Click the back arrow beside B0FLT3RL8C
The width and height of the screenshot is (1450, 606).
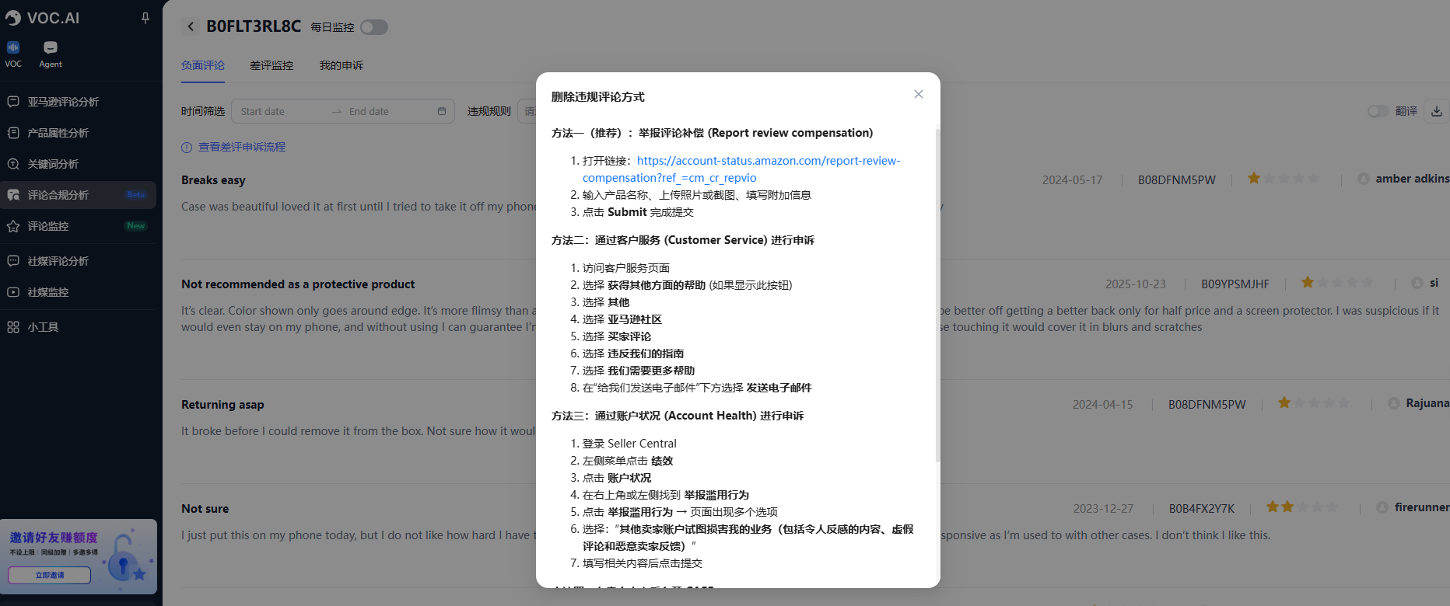pyautogui.click(x=191, y=26)
